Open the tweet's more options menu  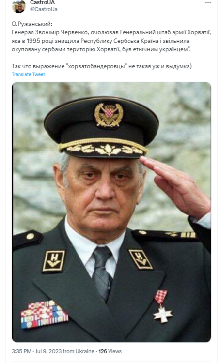(208, 3)
